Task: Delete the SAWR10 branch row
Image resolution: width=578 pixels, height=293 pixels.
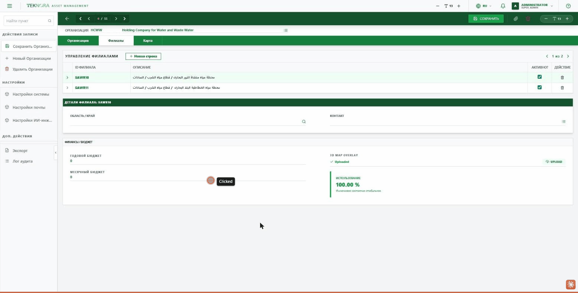Action: [x=562, y=78]
